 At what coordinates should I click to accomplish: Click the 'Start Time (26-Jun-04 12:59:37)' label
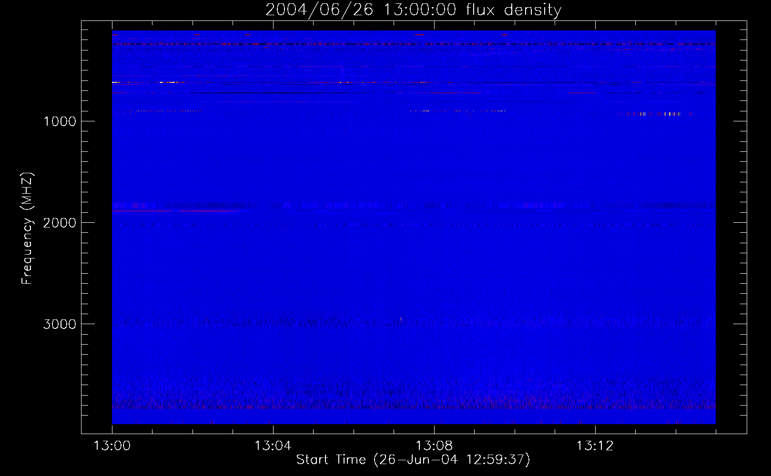point(413,460)
